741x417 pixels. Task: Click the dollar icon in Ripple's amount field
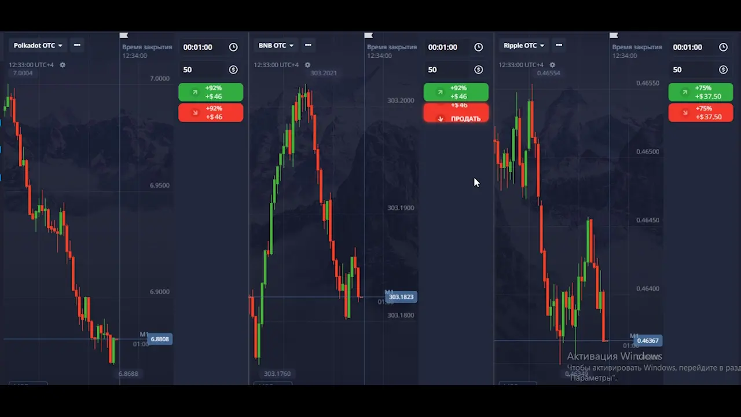click(x=723, y=69)
